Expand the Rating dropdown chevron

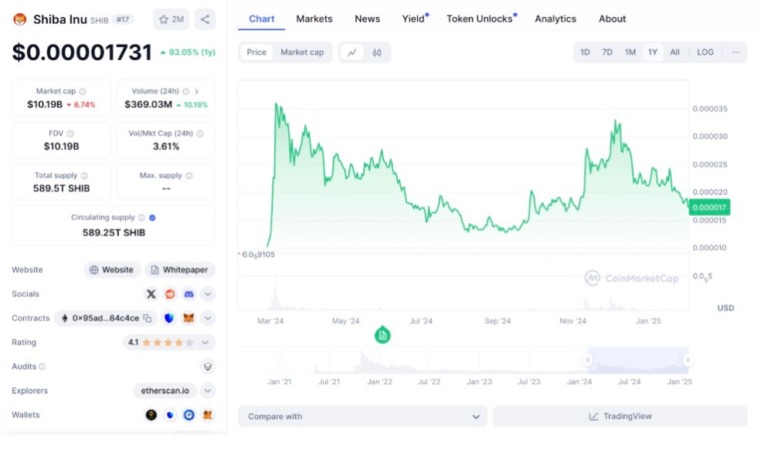point(205,343)
